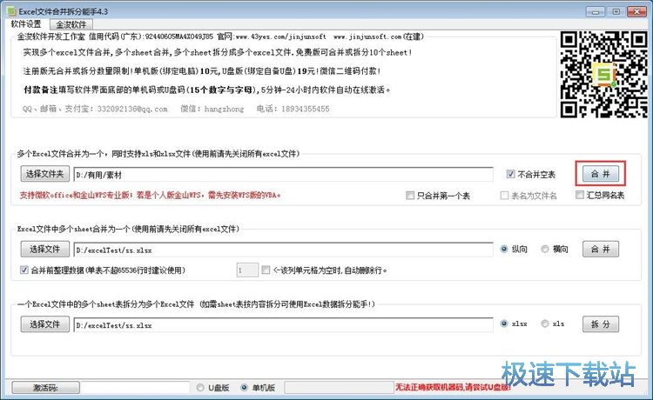Click contact line with 332092136@qq.com

(176, 109)
